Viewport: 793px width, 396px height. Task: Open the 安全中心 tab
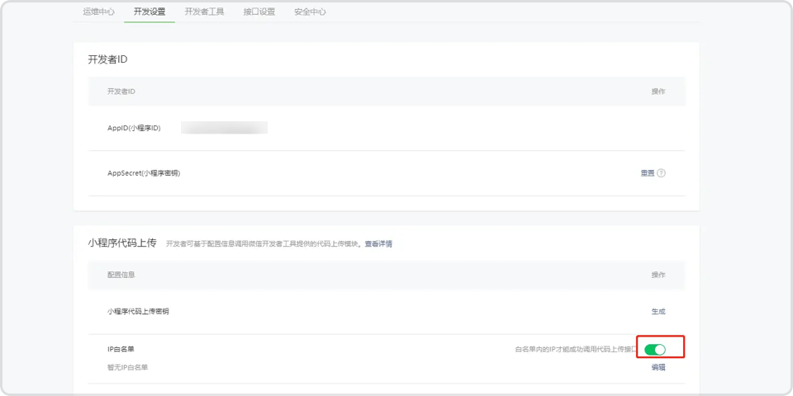pyautogui.click(x=311, y=12)
